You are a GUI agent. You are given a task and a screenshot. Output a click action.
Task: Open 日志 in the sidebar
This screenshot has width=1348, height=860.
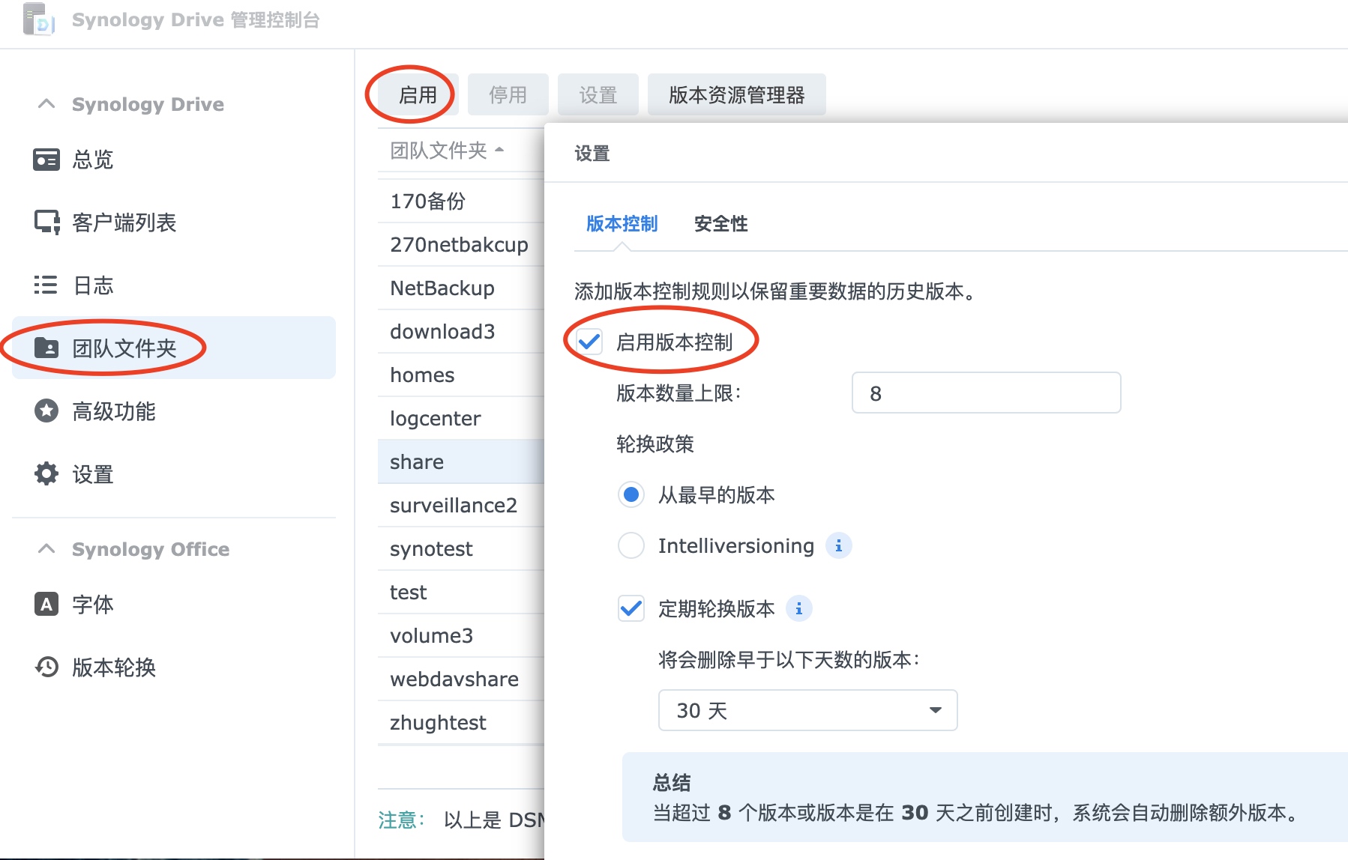click(x=174, y=285)
